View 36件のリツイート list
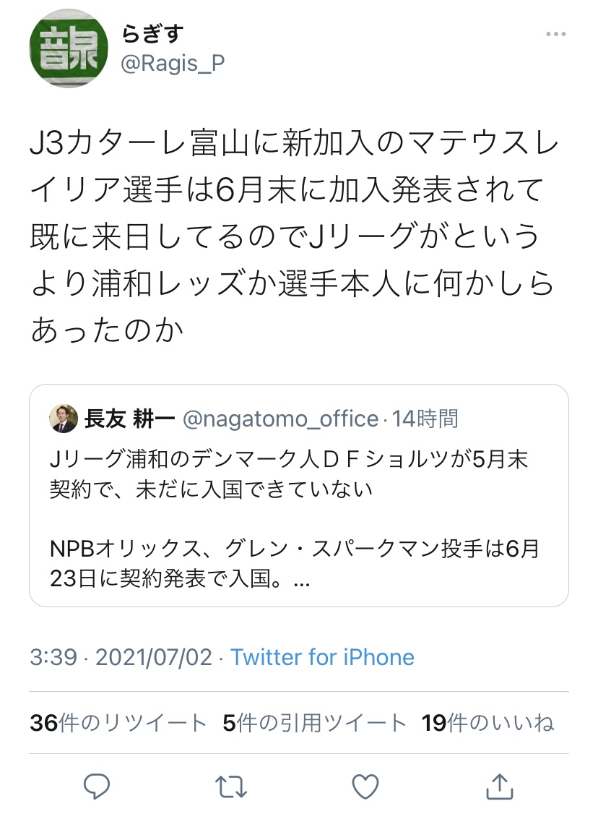 point(118,723)
